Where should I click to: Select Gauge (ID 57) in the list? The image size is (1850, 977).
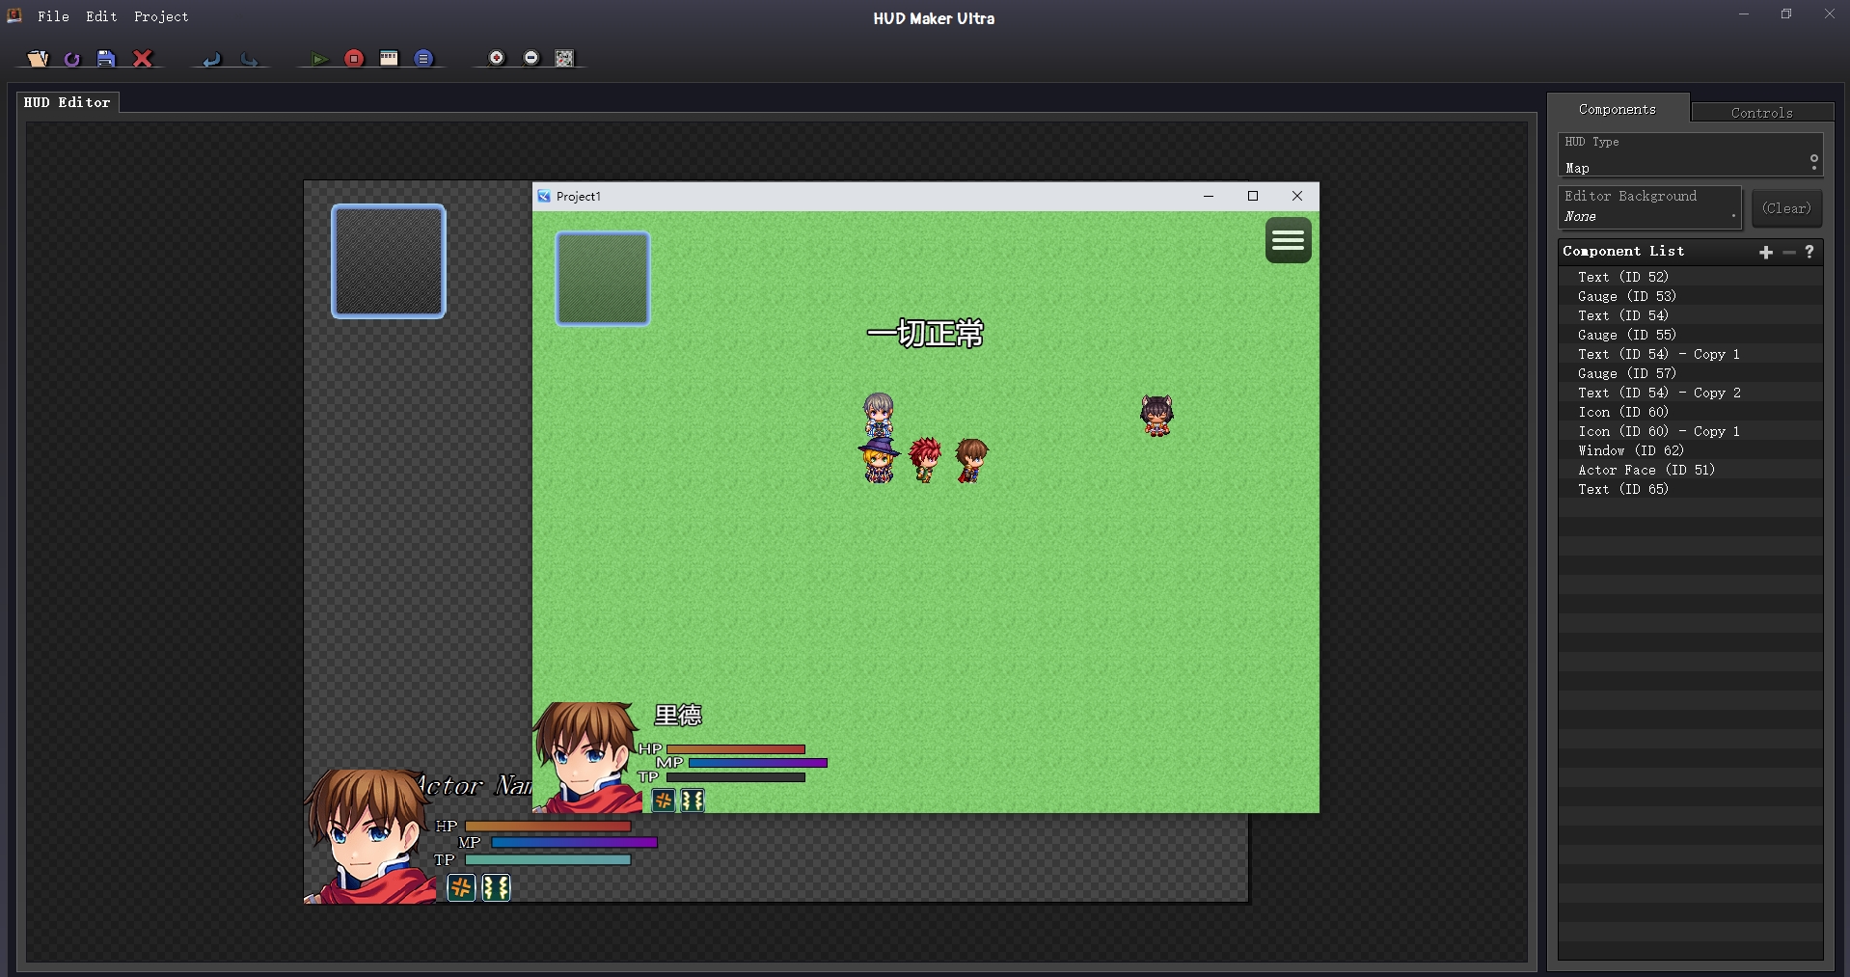(1690, 373)
